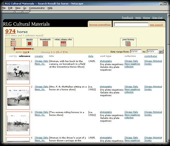
Task: Open the Go menu
Action: (25, 8)
